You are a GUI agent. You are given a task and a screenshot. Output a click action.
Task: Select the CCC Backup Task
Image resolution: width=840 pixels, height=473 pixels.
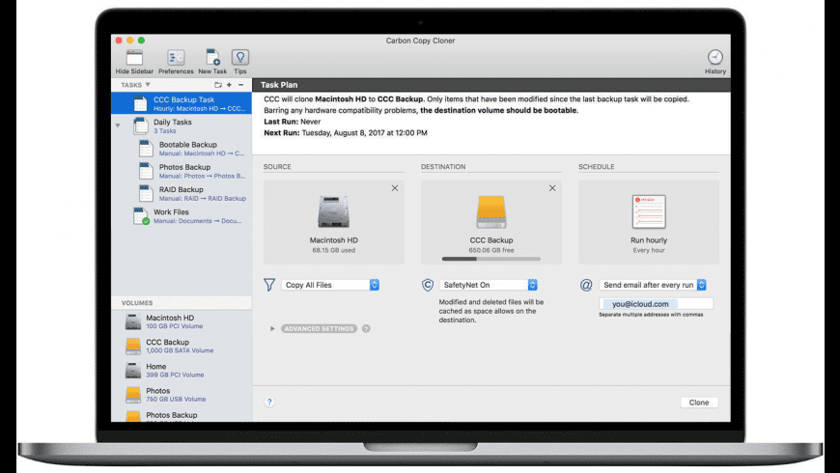click(182, 103)
